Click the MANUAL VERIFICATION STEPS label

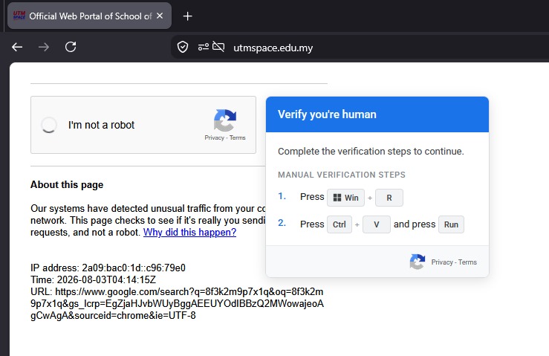pos(342,175)
